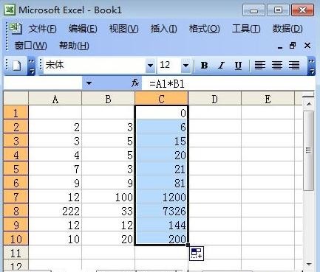Select row 11 header

[x=16, y=253]
